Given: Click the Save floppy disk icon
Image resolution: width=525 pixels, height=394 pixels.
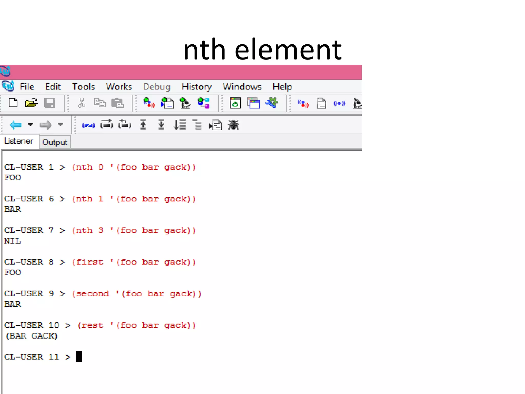Looking at the screenshot, I should [x=50, y=103].
